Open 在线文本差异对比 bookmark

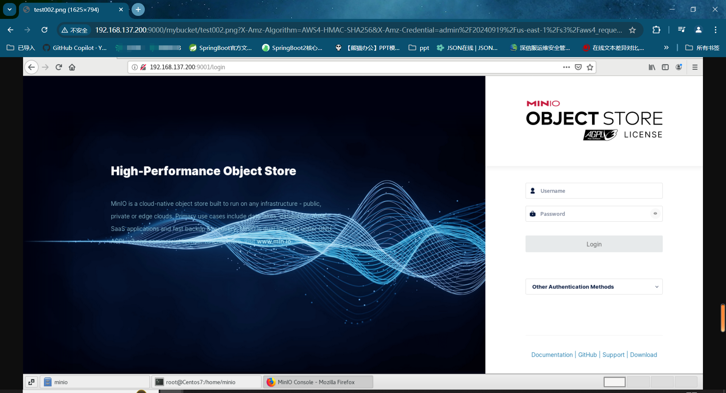tap(613, 48)
